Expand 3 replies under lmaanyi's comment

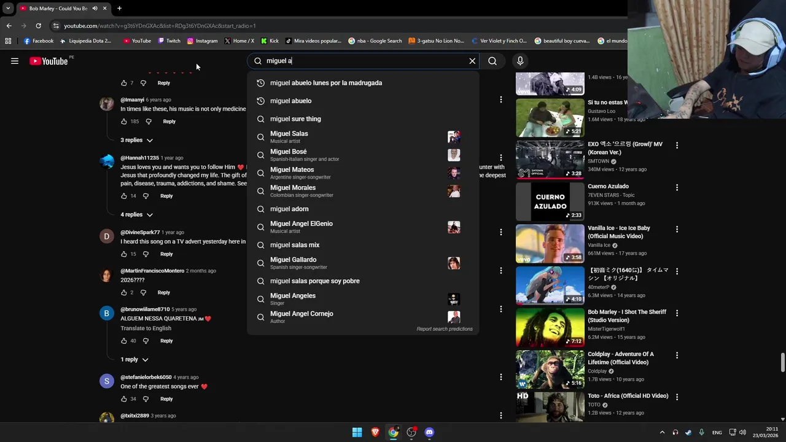(x=136, y=140)
